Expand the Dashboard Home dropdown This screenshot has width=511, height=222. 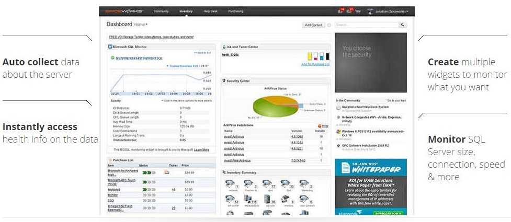click(141, 25)
